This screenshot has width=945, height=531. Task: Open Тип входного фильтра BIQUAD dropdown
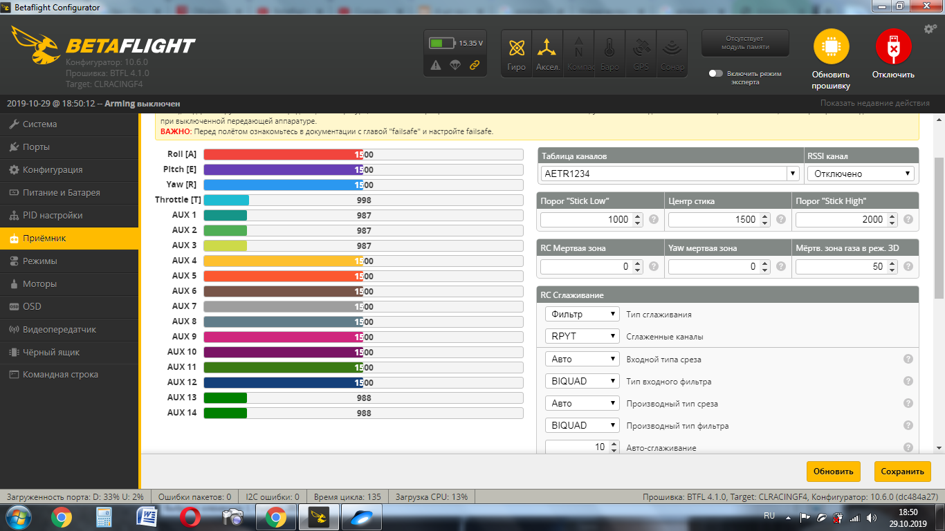pos(582,381)
